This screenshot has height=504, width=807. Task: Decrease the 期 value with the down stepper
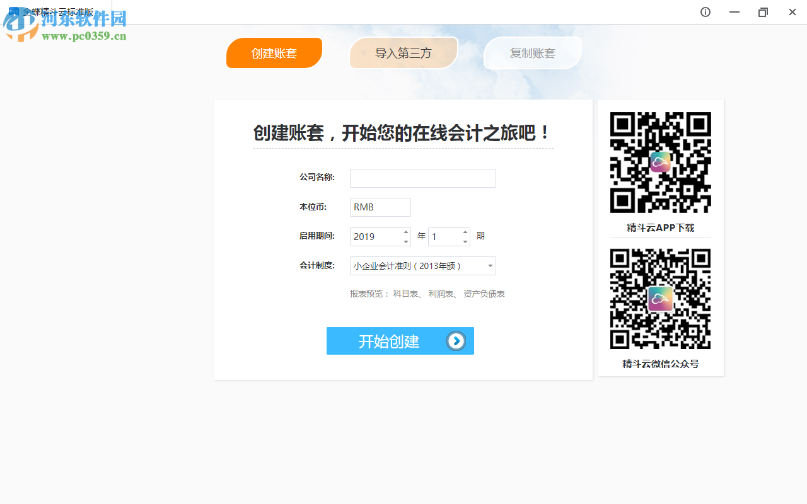(x=465, y=241)
